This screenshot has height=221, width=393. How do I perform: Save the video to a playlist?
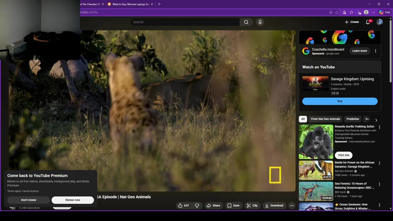coord(233,206)
